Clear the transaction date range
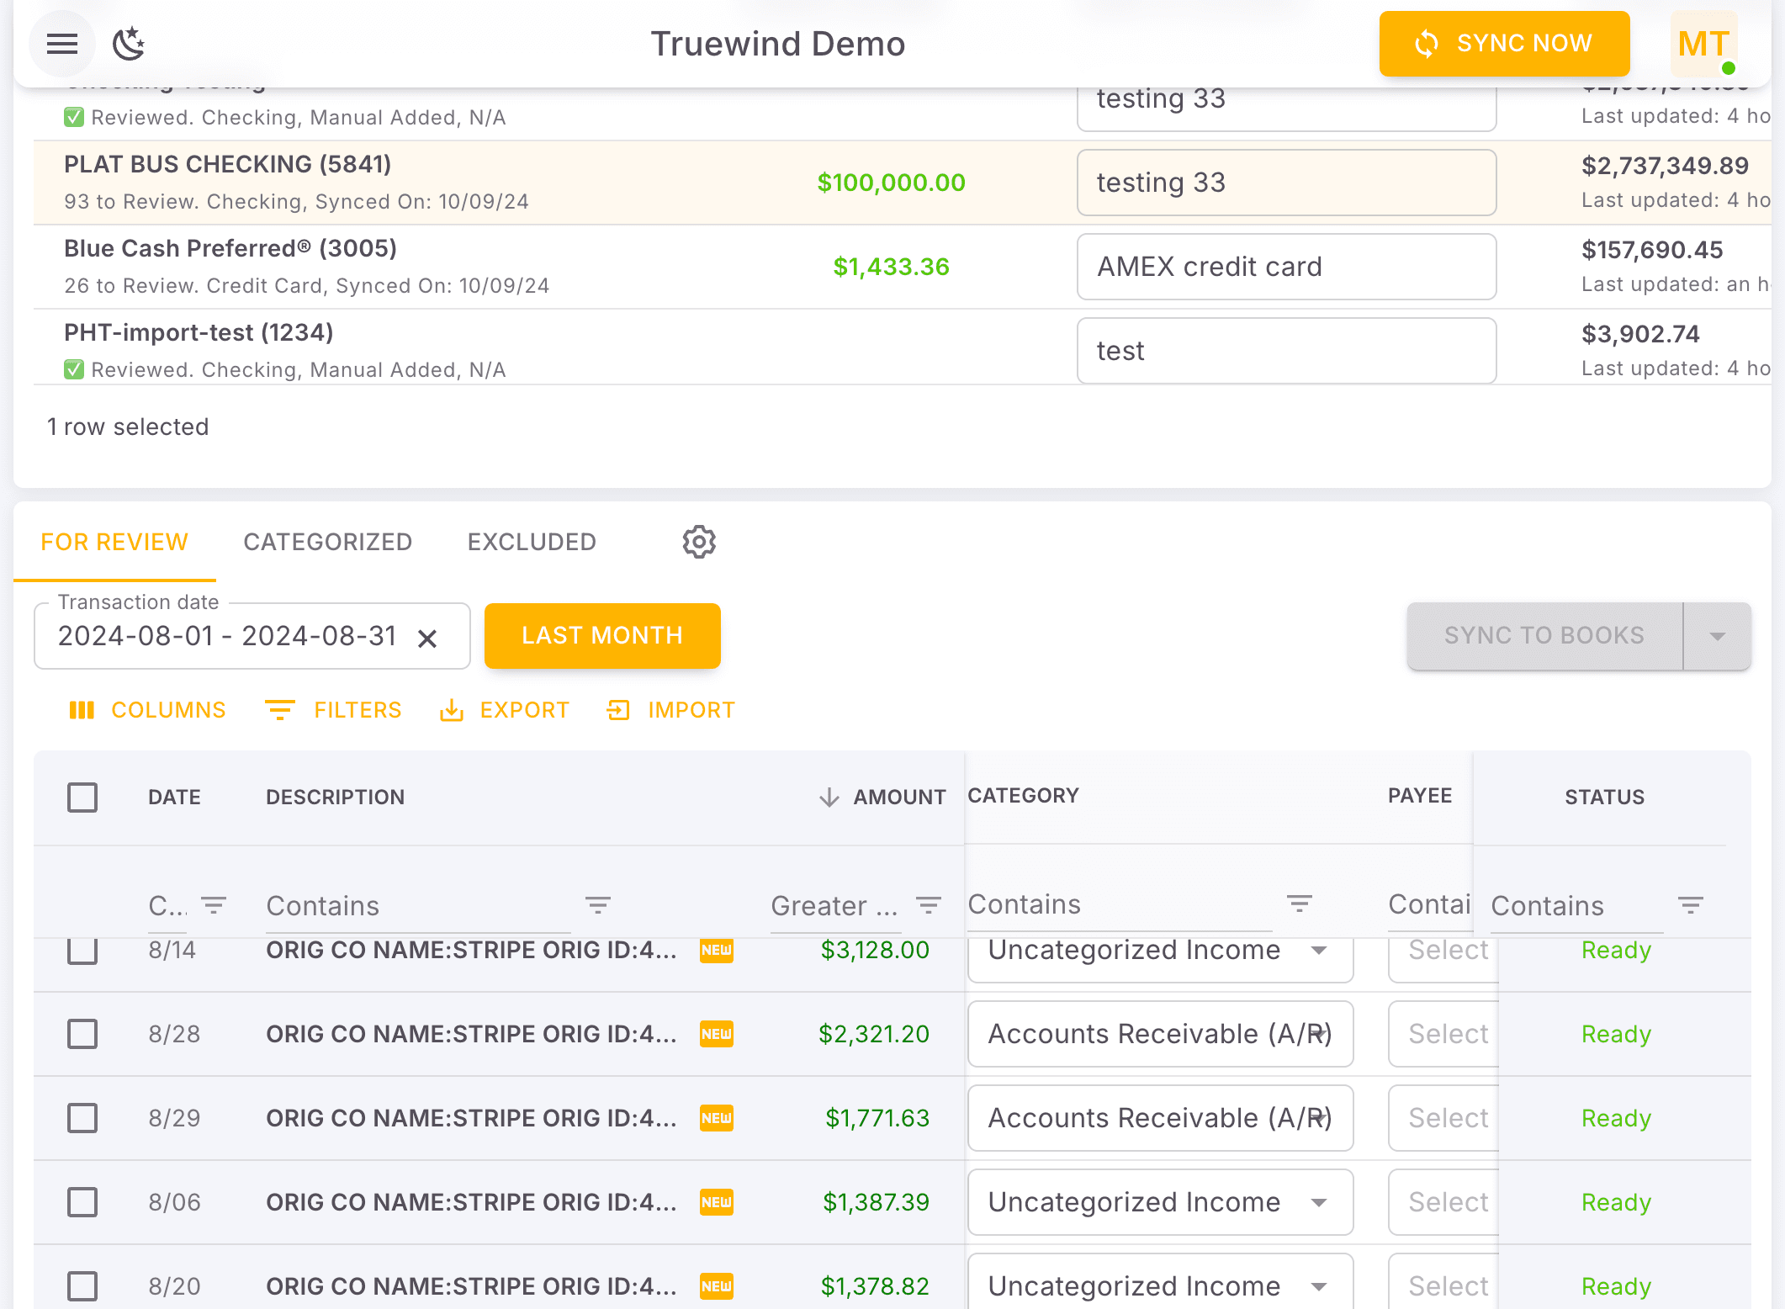The image size is (1785, 1309). pyautogui.click(x=427, y=639)
